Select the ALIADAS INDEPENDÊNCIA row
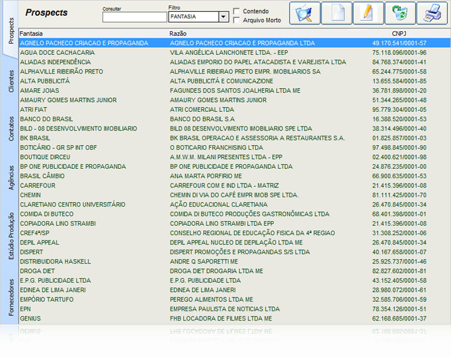 point(234,62)
